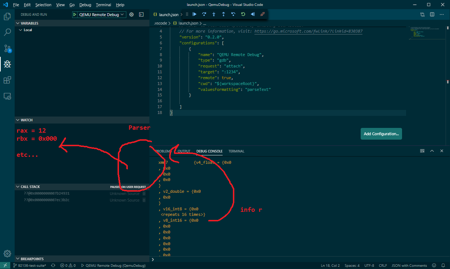Switch to the Output panel tab
The width and height of the screenshot is (450, 269).
tap(184, 151)
